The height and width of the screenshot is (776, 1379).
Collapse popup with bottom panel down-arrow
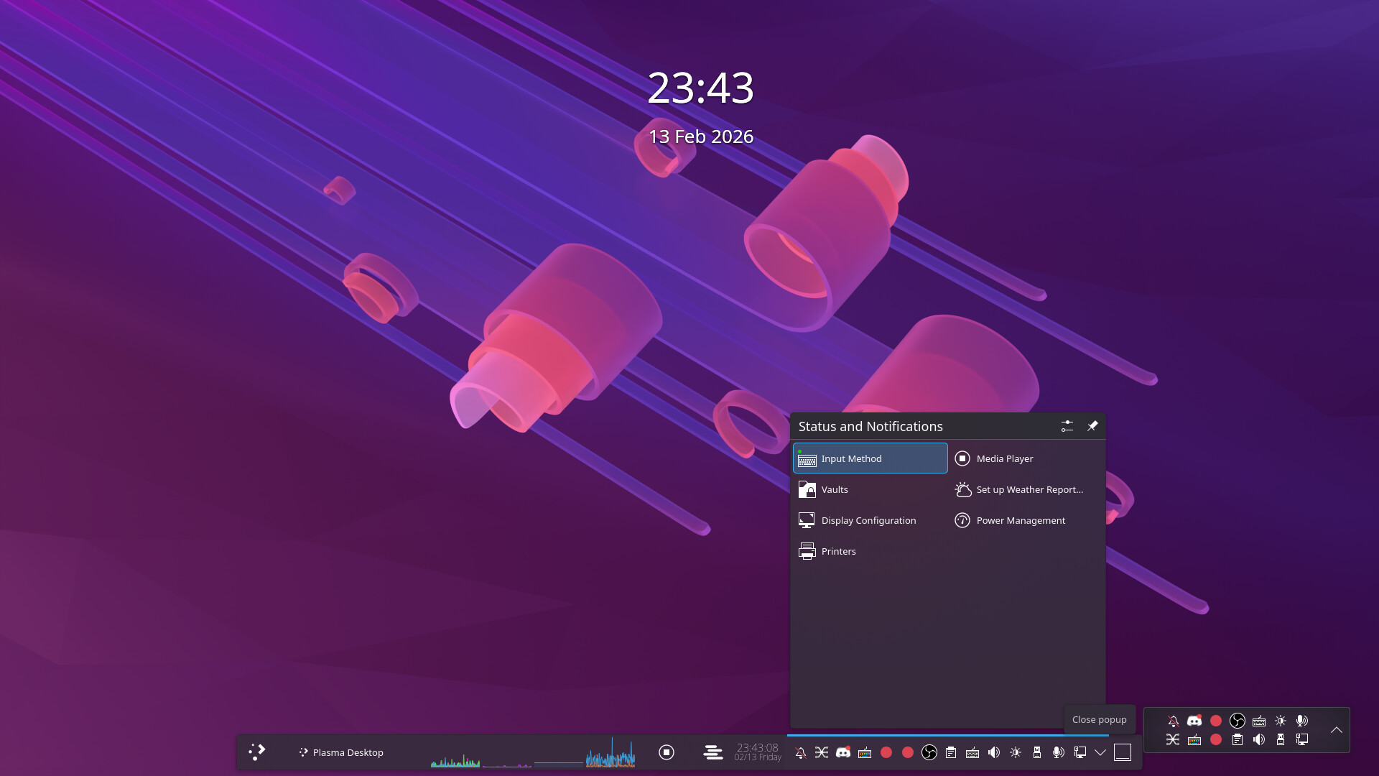[x=1100, y=752]
